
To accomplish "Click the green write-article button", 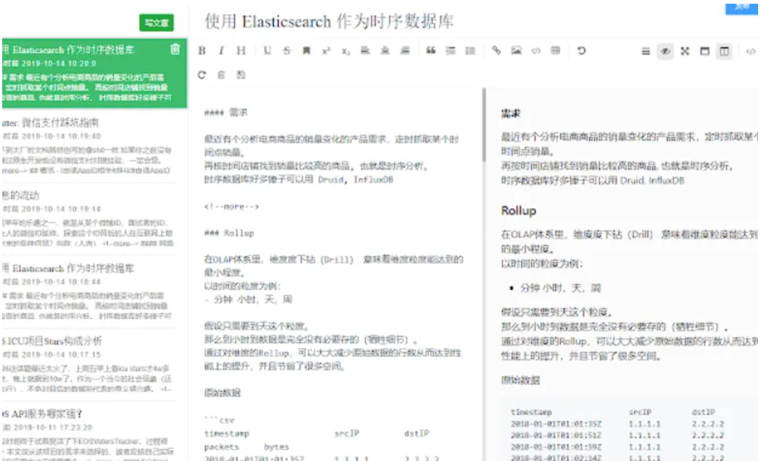I will click(156, 23).
